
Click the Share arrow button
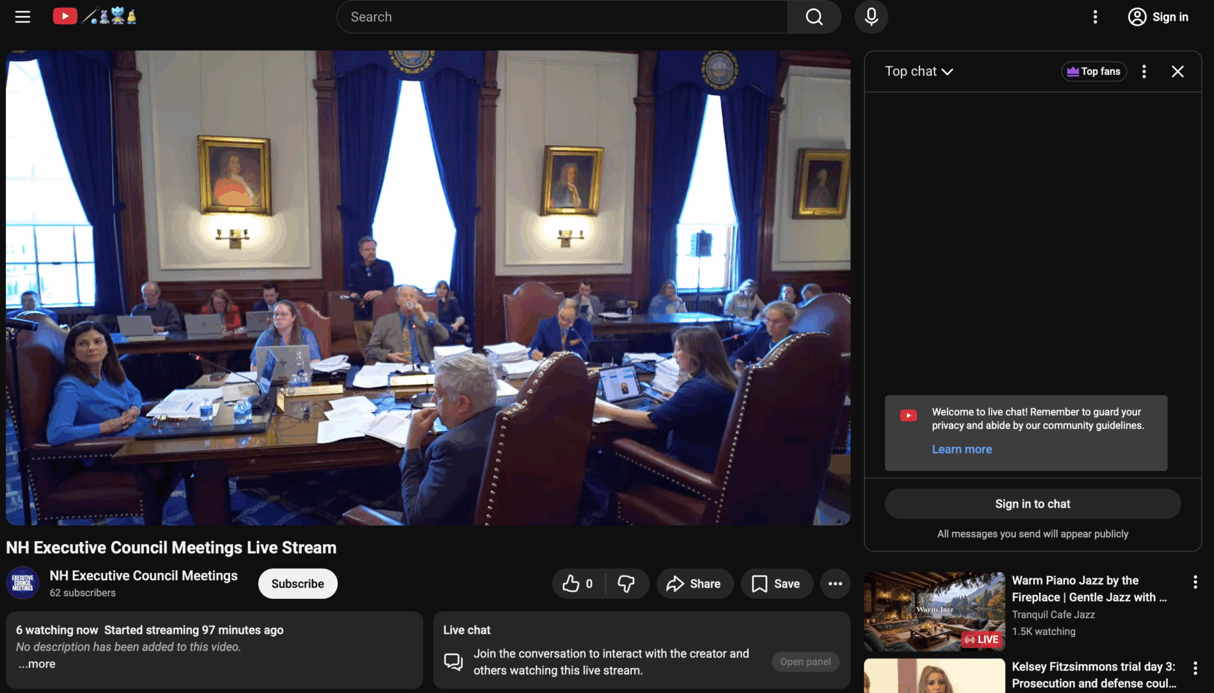[694, 584]
